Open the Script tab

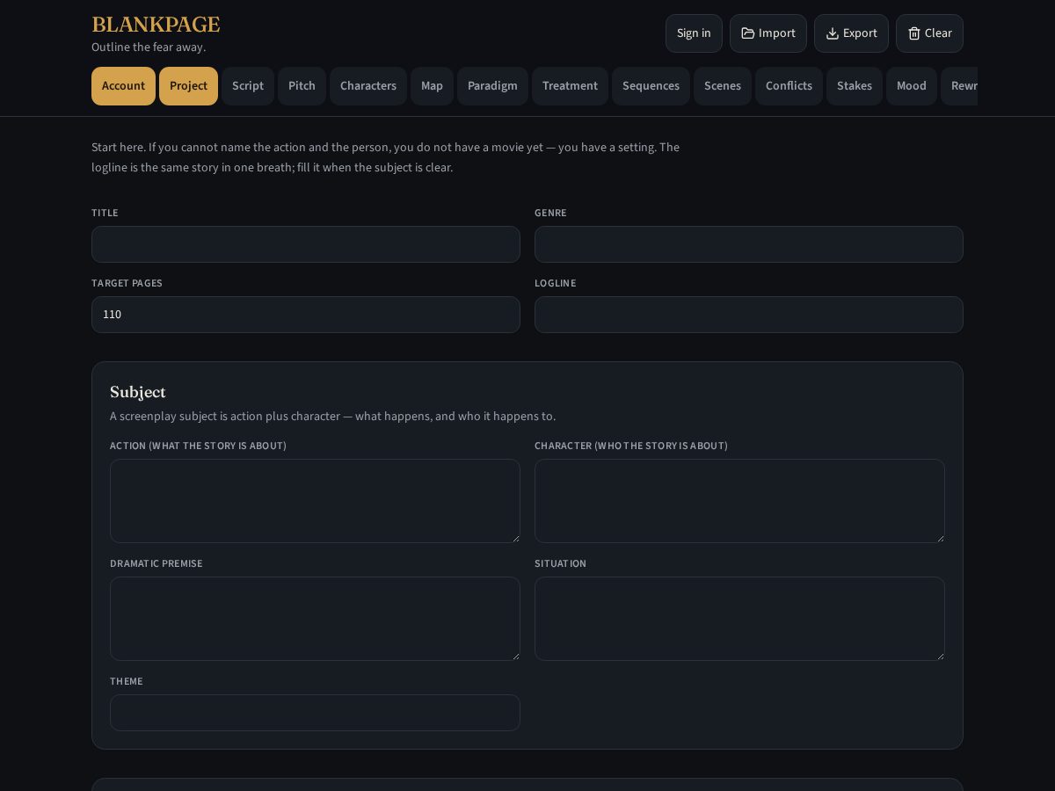point(248,86)
